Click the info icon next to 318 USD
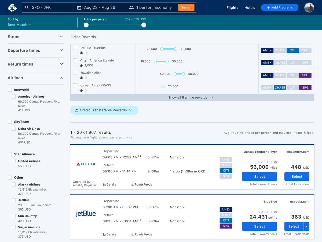Screen dimensions: 322x242 tap(276, 212)
